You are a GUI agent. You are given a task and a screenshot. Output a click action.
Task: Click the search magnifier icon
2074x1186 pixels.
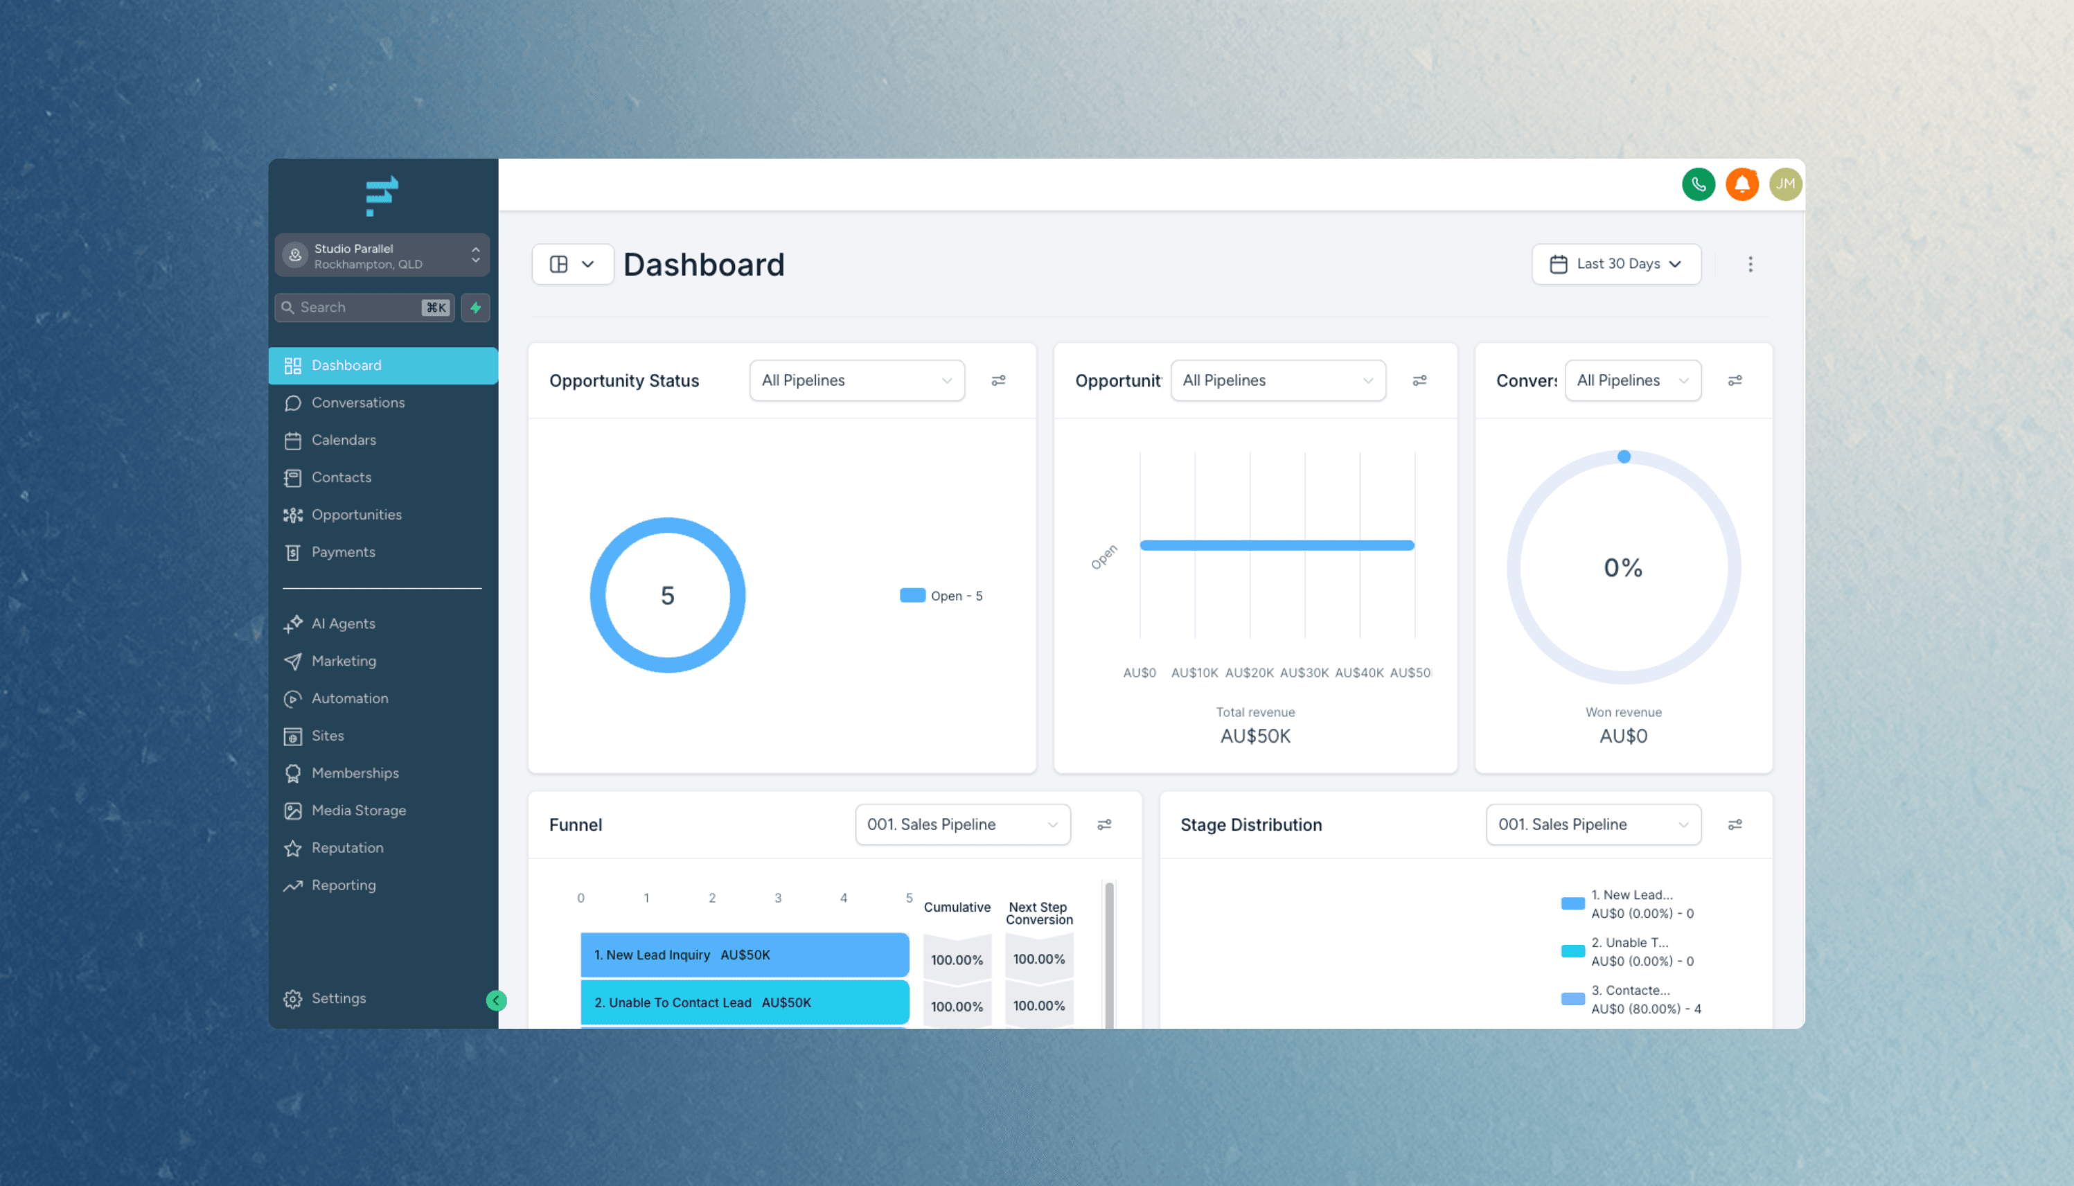pyautogui.click(x=287, y=308)
